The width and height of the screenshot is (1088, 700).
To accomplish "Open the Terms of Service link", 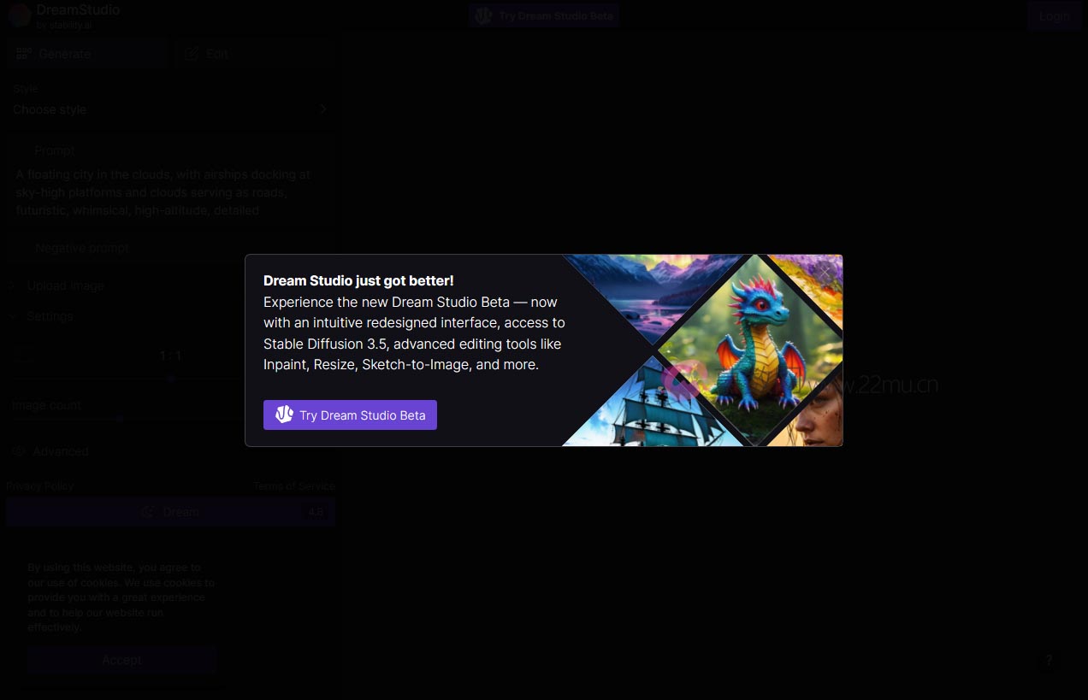I will pos(293,485).
